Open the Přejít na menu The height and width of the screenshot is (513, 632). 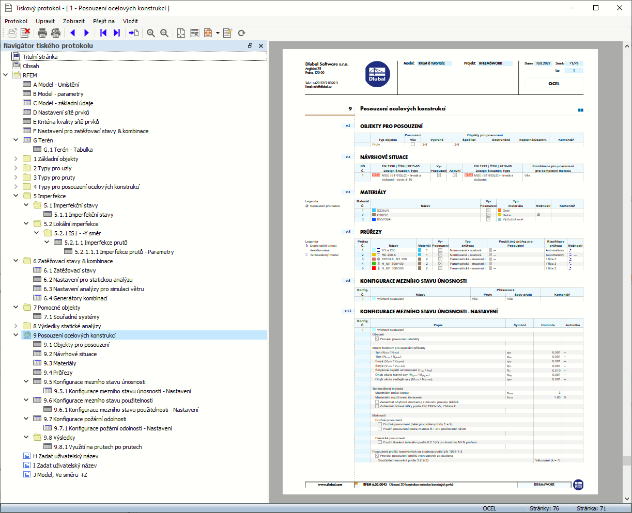(x=104, y=21)
